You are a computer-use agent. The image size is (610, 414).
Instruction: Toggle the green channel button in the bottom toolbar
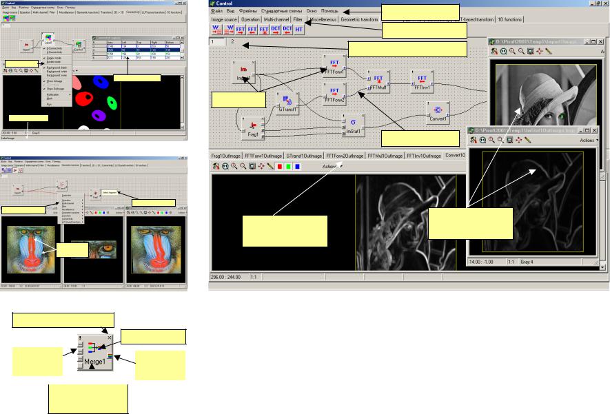tap(288, 167)
